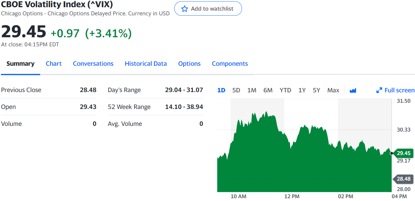Switch chart to 6M range
Viewport: 415px width, 201px height.
pyautogui.click(x=268, y=90)
